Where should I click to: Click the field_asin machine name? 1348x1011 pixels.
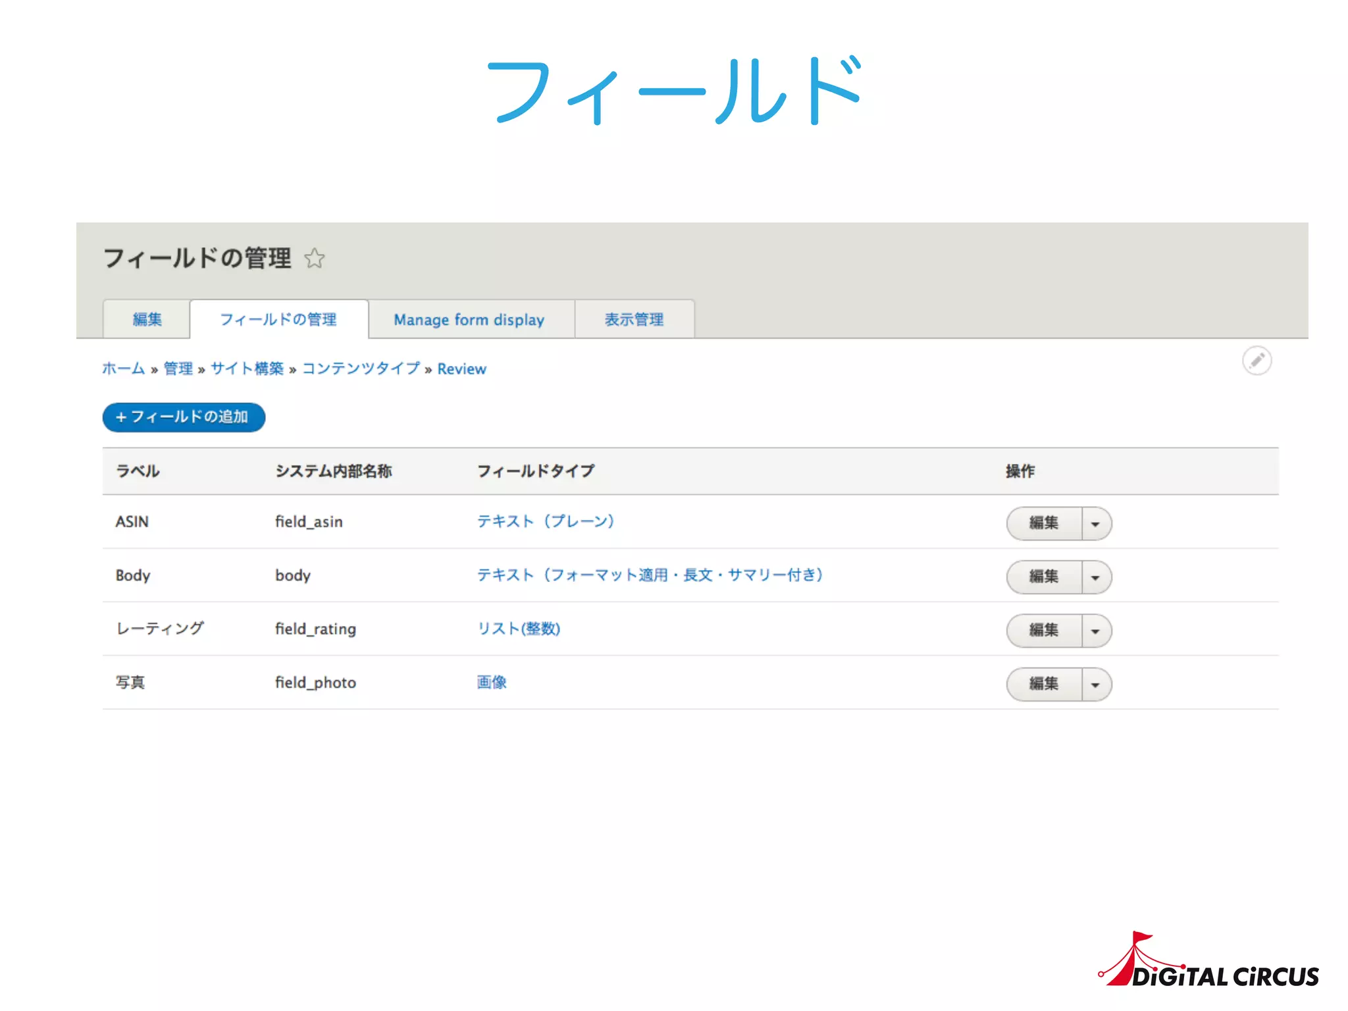click(309, 522)
